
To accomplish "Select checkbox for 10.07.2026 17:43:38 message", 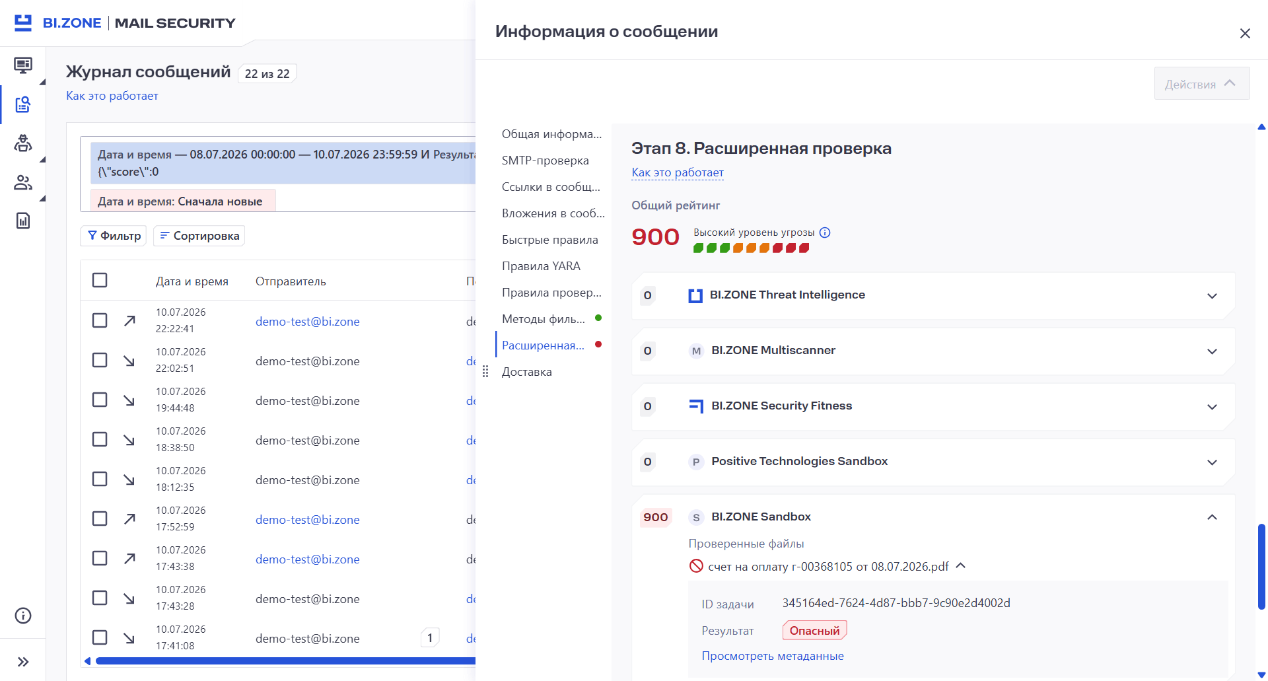I will pyautogui.click(x=100, y=558).
